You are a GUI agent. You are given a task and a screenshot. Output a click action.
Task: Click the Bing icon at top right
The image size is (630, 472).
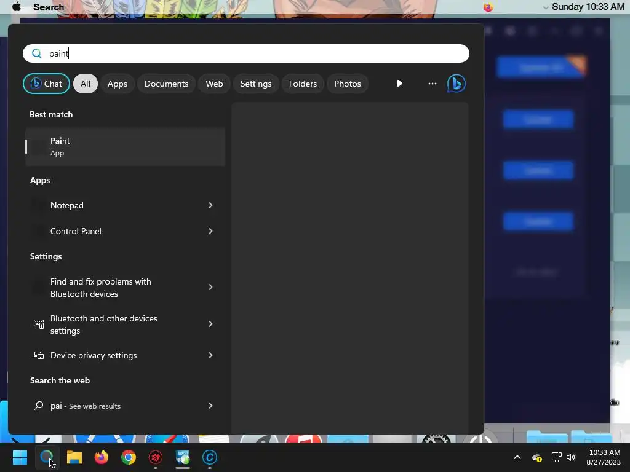(x=457, y=84)
